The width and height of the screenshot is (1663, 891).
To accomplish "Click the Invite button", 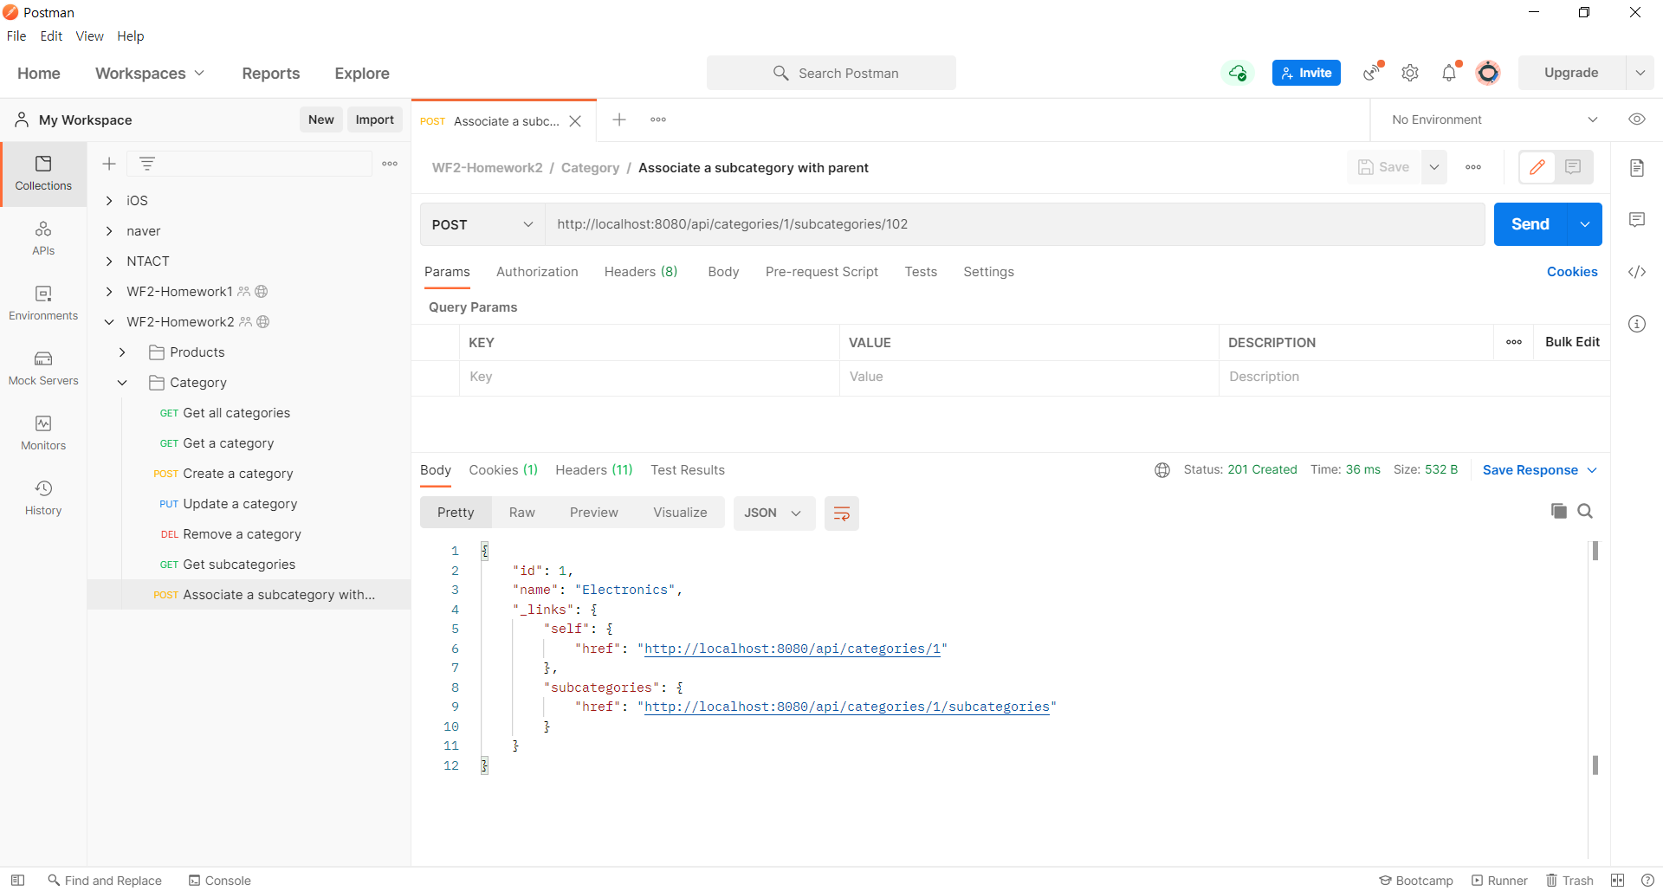I will point(1306,73).
